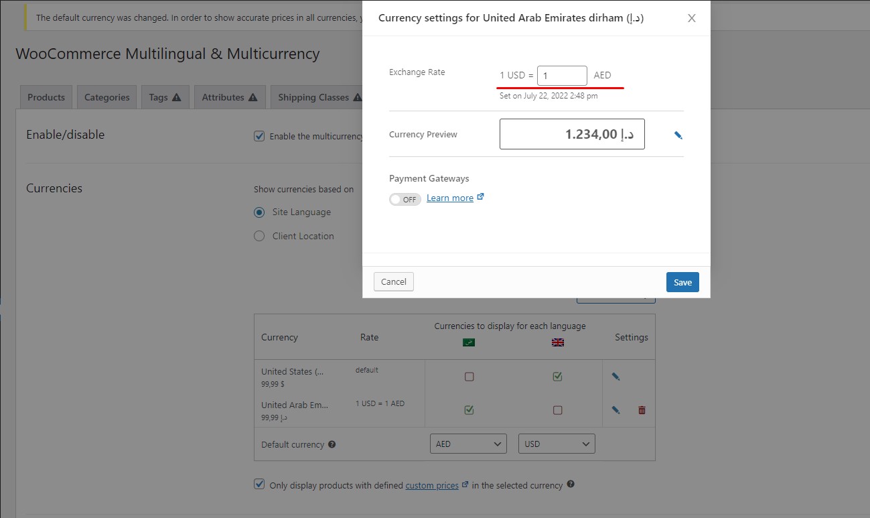
Task: Show help for Default currency
Action: (332, 444)
